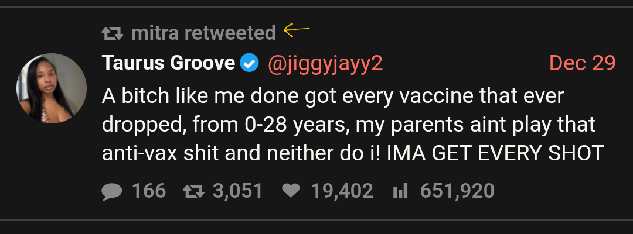633x234 pixels.
Task: Reply using the speech bubble icon
Action: (x=112, y=191)
